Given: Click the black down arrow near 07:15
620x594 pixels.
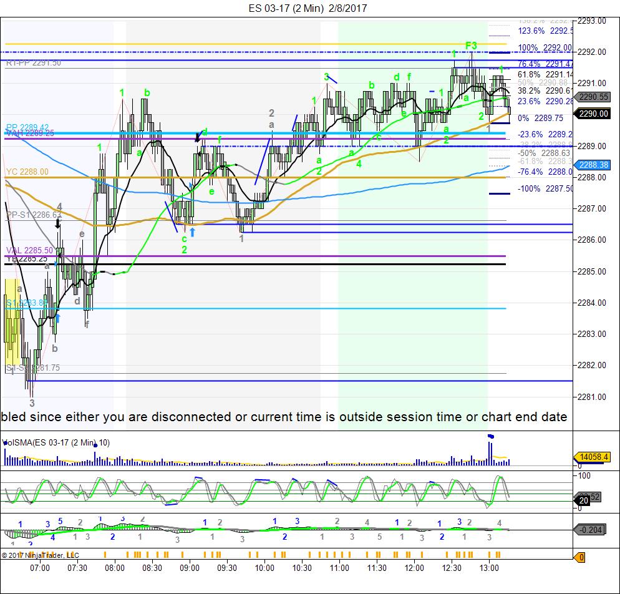Looking at the screenshot, I should coord(58,224).
